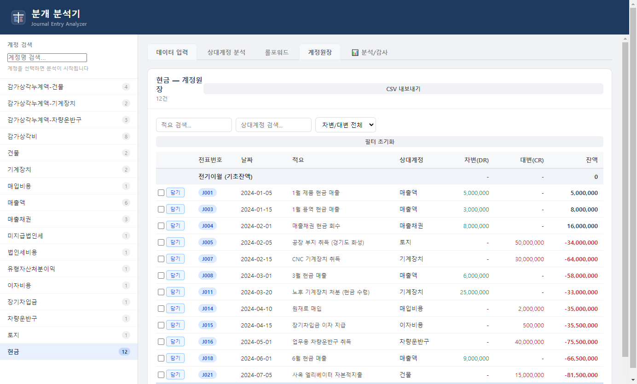Click the 계정명 검색 field in sidebar
This screenshot has width=637, height=384.
[x=47, y=58]
